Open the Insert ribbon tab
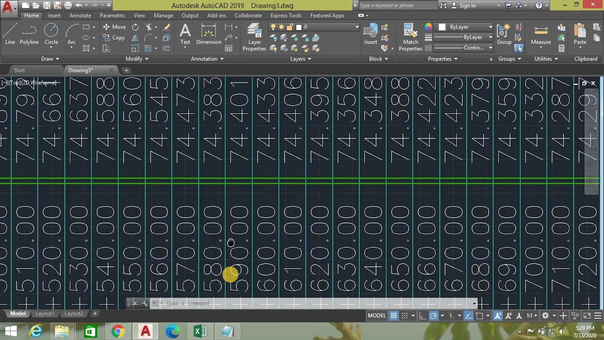This screenshot has width=604, height=340. (54, 15)
